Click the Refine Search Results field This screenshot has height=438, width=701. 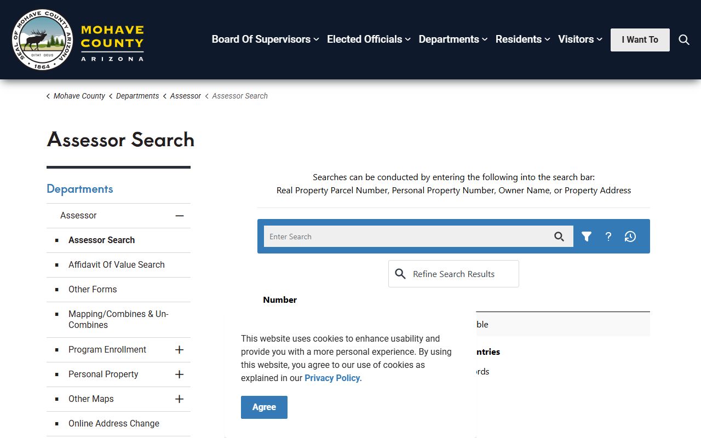(x=453, y=274)
